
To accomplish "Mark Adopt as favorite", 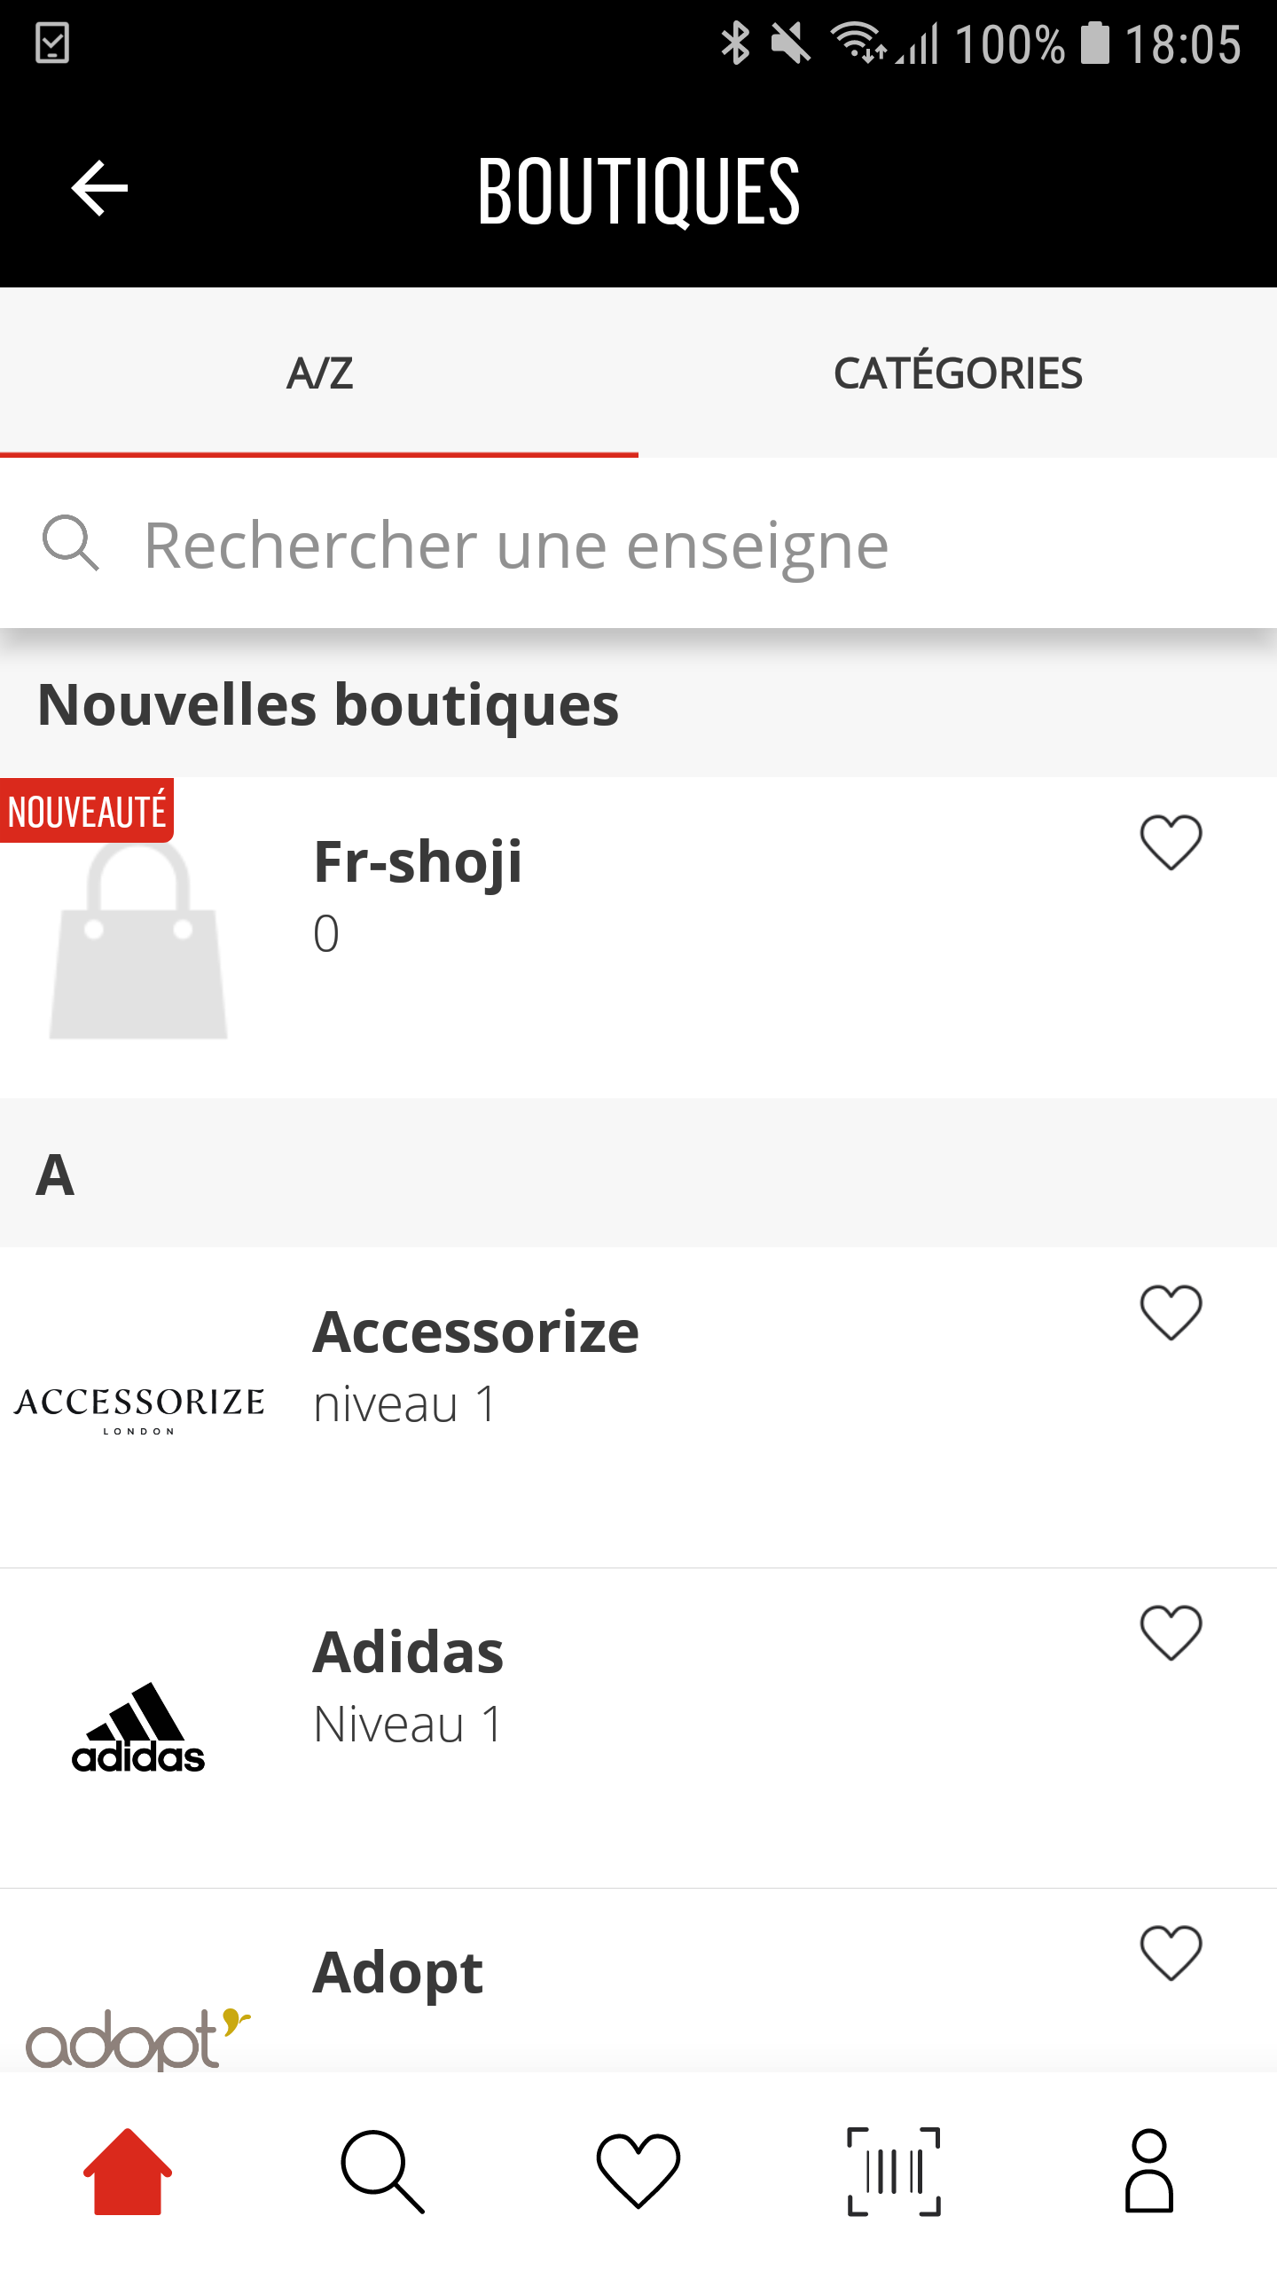I will 1171,1953.
